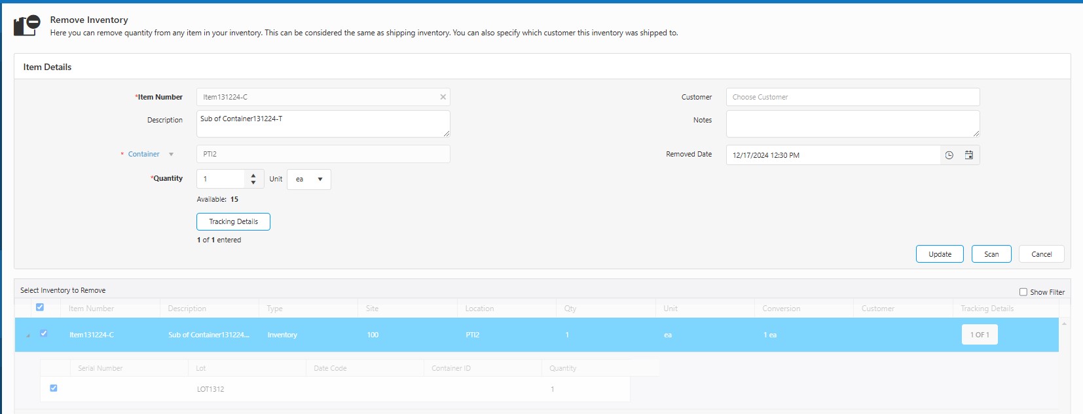Click the Cancel button
The height and width of the screenshot is (414, 1083).
click(1041, 254)
